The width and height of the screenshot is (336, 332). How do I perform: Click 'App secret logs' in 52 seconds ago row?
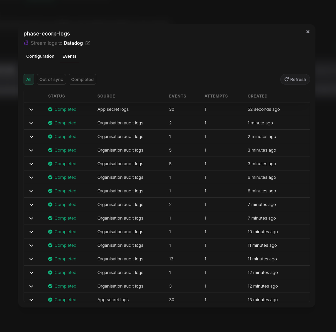point(113,109)
